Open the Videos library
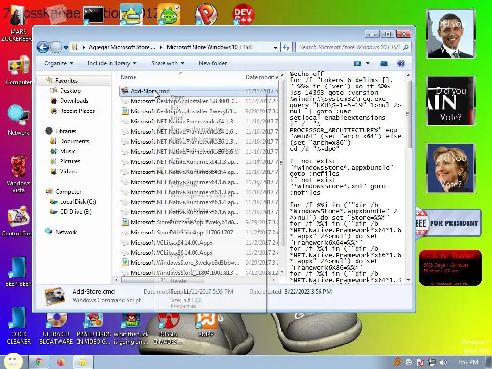The image size is (492, 369). [68, 172]
